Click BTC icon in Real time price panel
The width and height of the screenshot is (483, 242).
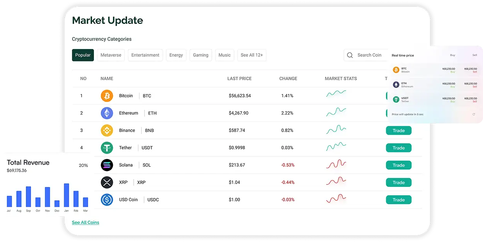[396, 70]
